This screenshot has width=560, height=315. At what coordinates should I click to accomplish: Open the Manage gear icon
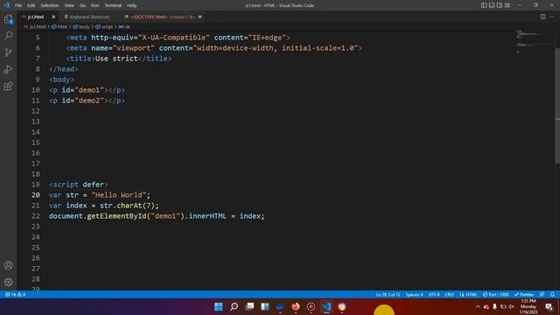pyautogui.click(x=8, y=282)
